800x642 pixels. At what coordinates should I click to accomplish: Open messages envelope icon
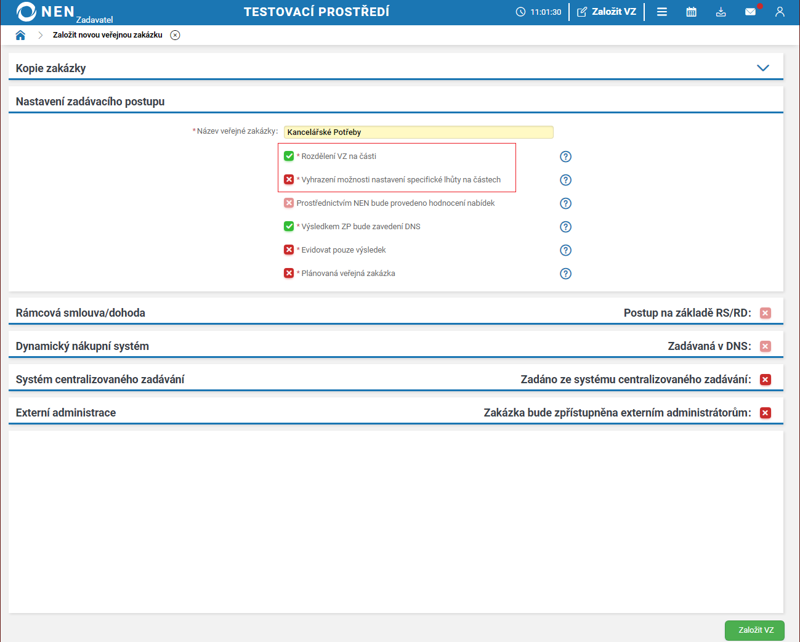click(x=750, y=12)
